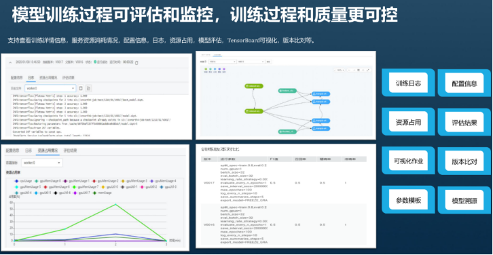This screenshot has height=255, width=493.
Task: Select the bottommost blue training job node
Action: coord(321,128)
